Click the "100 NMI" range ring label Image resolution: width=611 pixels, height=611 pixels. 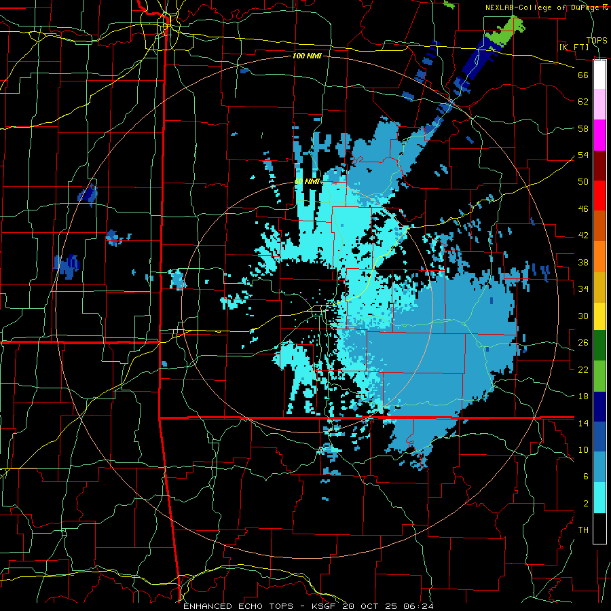(x=307, y=56)
